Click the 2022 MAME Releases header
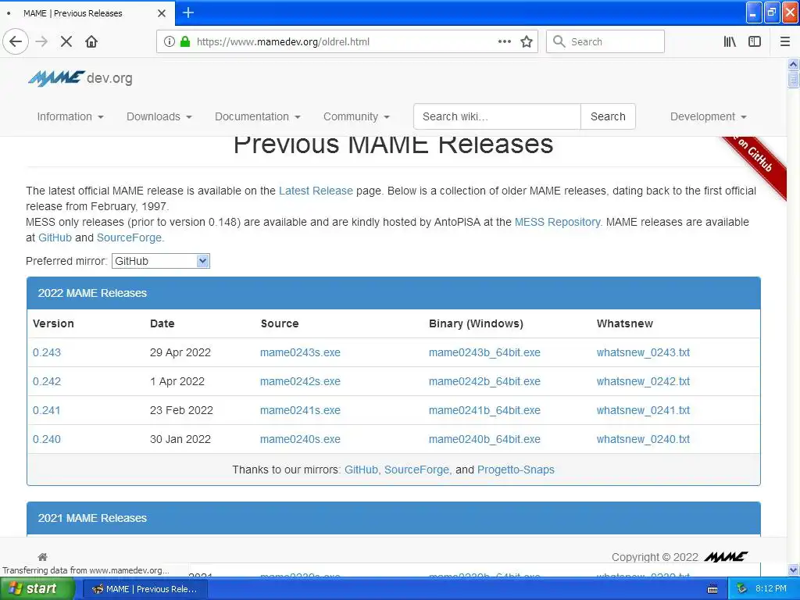 [x=394, y=294]
